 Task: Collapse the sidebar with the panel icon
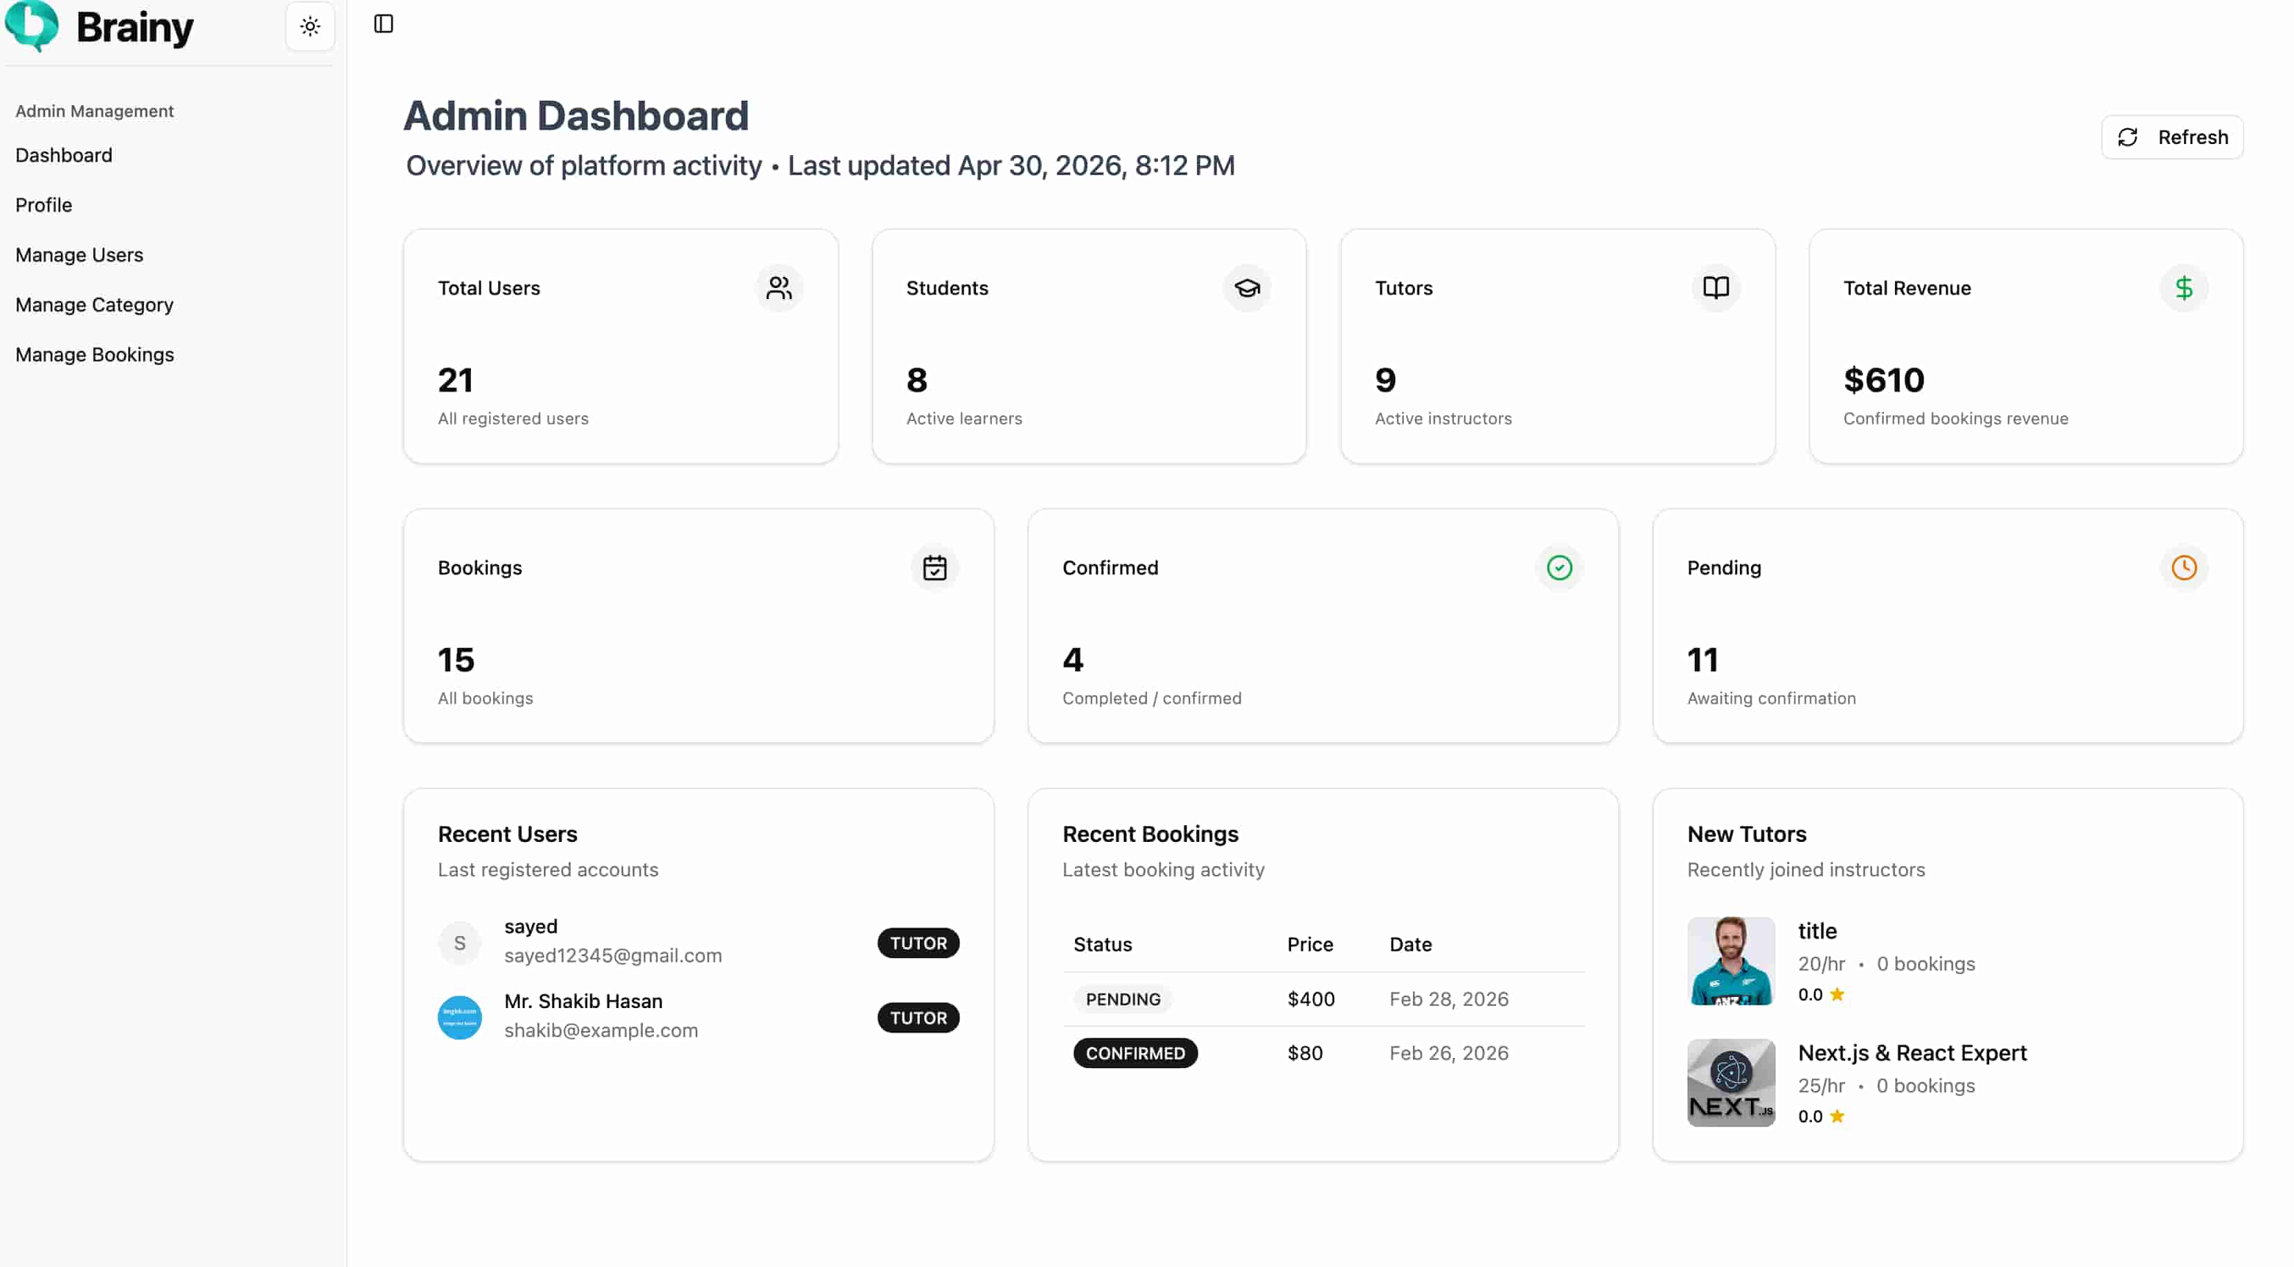point(384,24)
